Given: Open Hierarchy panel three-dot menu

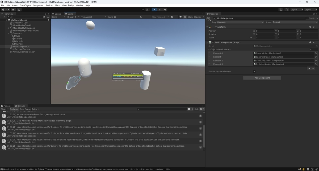Looking at the screenshot, I should tap(48, 14).
